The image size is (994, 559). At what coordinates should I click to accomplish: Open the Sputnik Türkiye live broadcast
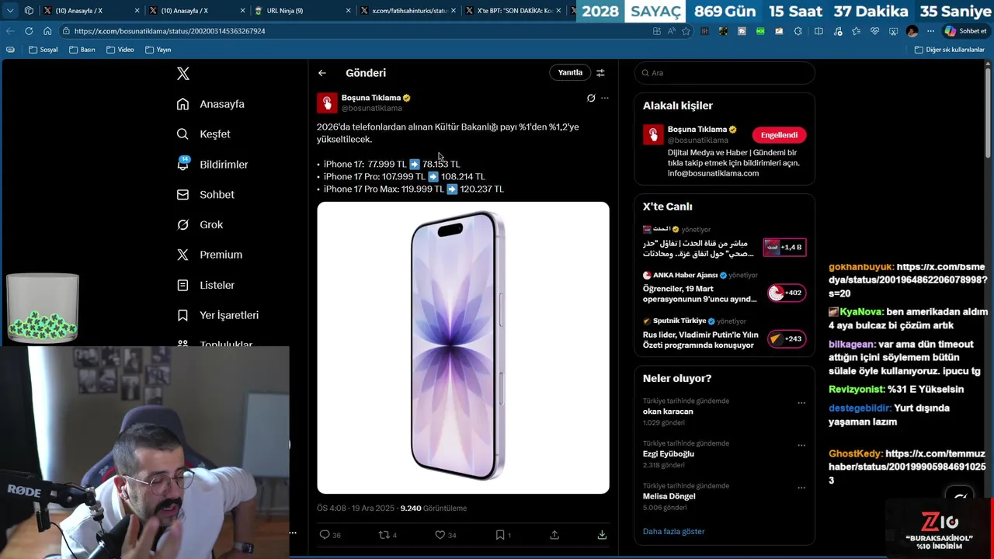click(x=724, y=334)
